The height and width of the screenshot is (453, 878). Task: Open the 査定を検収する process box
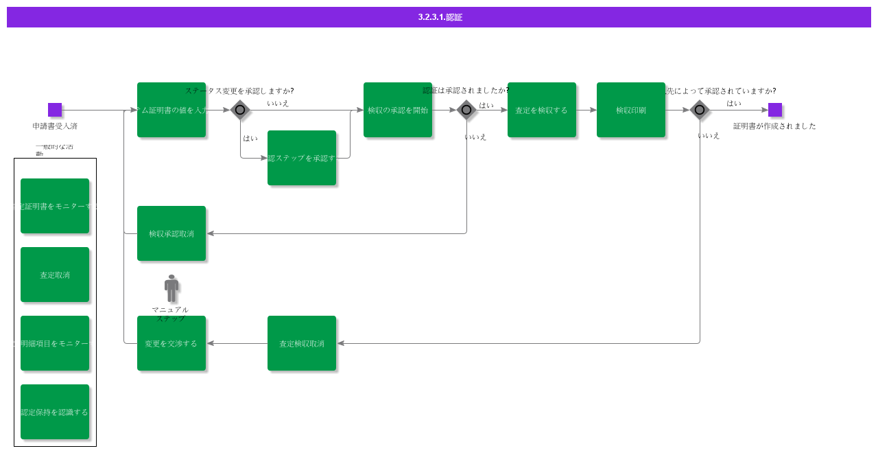(x=542, y=110)
